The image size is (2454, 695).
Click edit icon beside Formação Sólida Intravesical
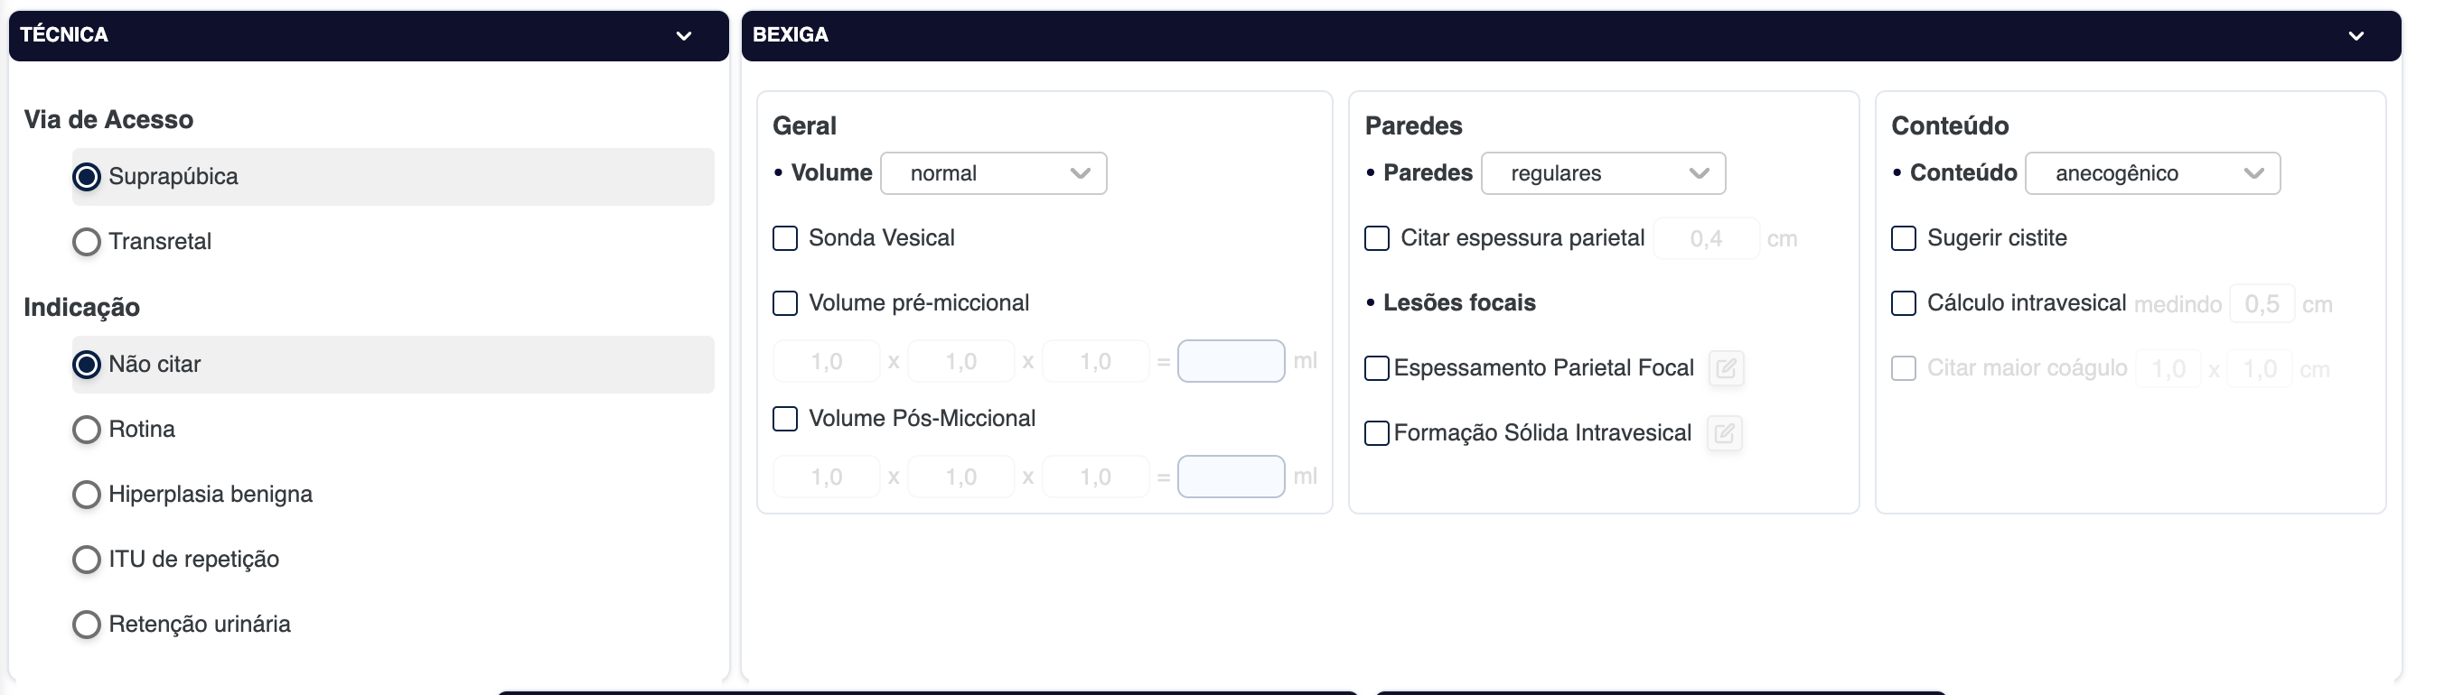pos(1723,434)
